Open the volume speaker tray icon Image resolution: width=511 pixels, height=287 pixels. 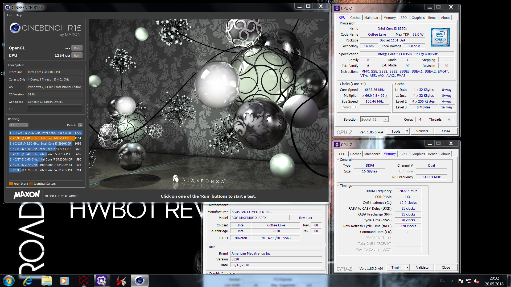pyautogui.click(x=477, y=281)
